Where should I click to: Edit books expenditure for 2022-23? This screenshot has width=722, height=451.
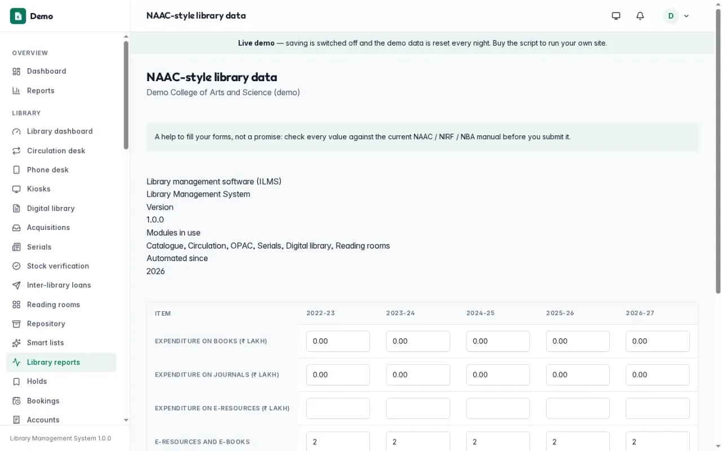[x=338, y=341]
